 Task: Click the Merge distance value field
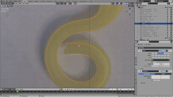tap(161, 64)
